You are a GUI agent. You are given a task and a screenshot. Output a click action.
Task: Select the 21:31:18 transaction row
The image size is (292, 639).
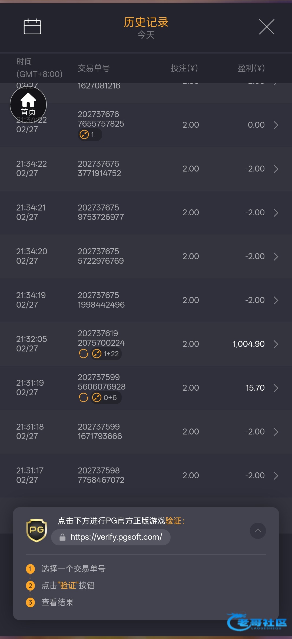(x=146, y=432)
